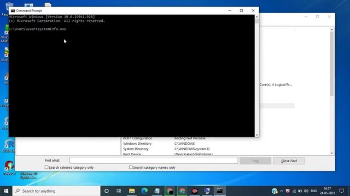
Task: Click the Cortana circle icon on taskbar
Action: (107, 191)
